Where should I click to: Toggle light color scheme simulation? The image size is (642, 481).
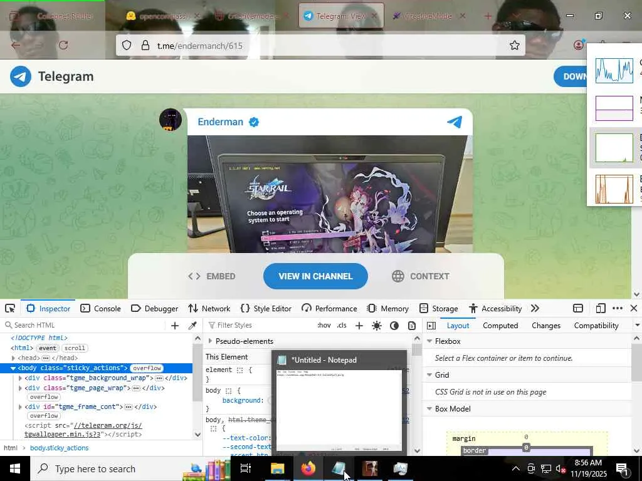[x=377, y=326]
